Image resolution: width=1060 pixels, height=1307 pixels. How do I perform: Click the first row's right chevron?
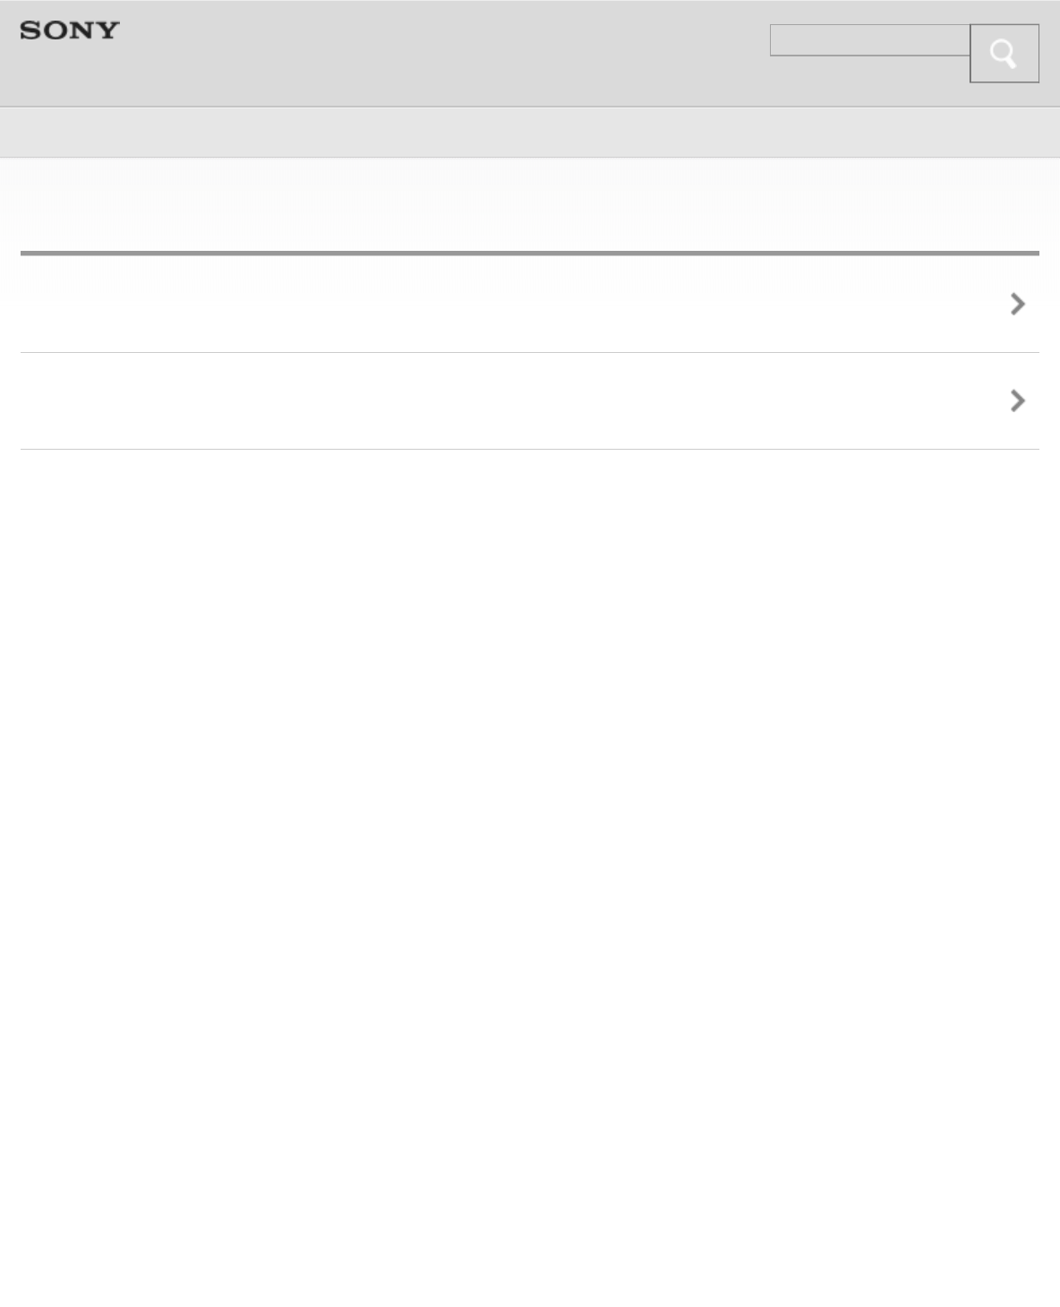point(1017,305)
